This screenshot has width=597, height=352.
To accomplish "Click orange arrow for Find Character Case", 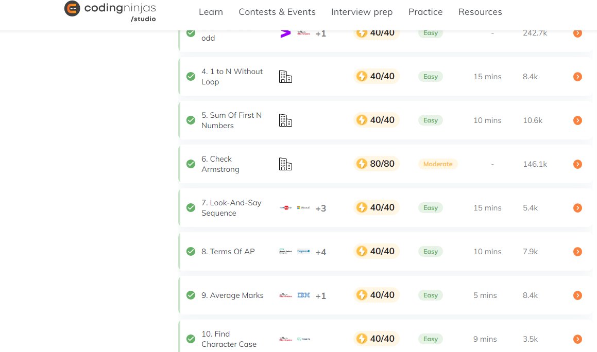I will click(577, 339).
